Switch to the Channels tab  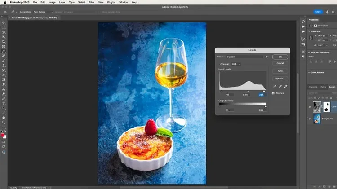[313, 87]
